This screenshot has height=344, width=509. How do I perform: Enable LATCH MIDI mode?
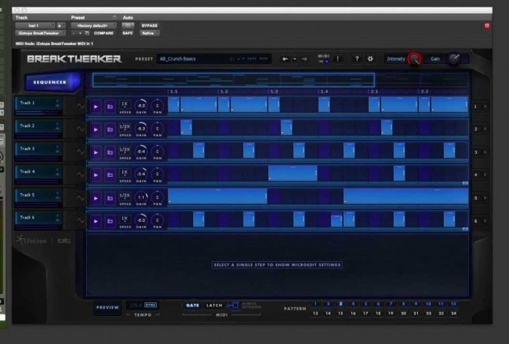214,306
